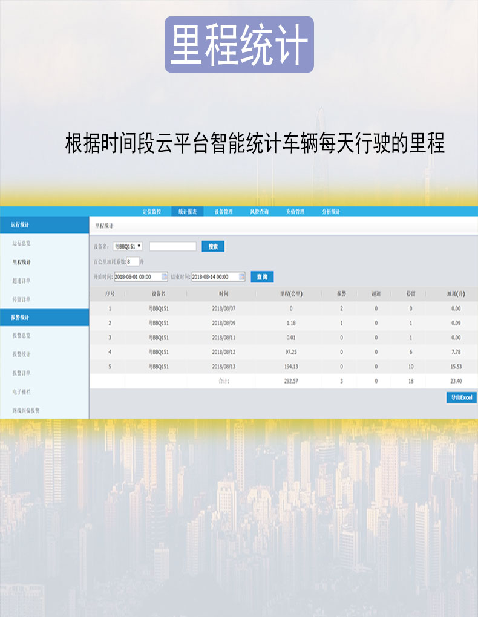Click the 搜索 button
This screenshot has height=617, width=478.
click(x=213, y=246)
